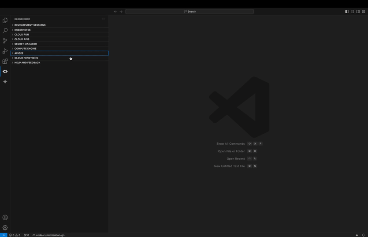
Task: Click the Cloud Code panel title
Action: [22, 19]
